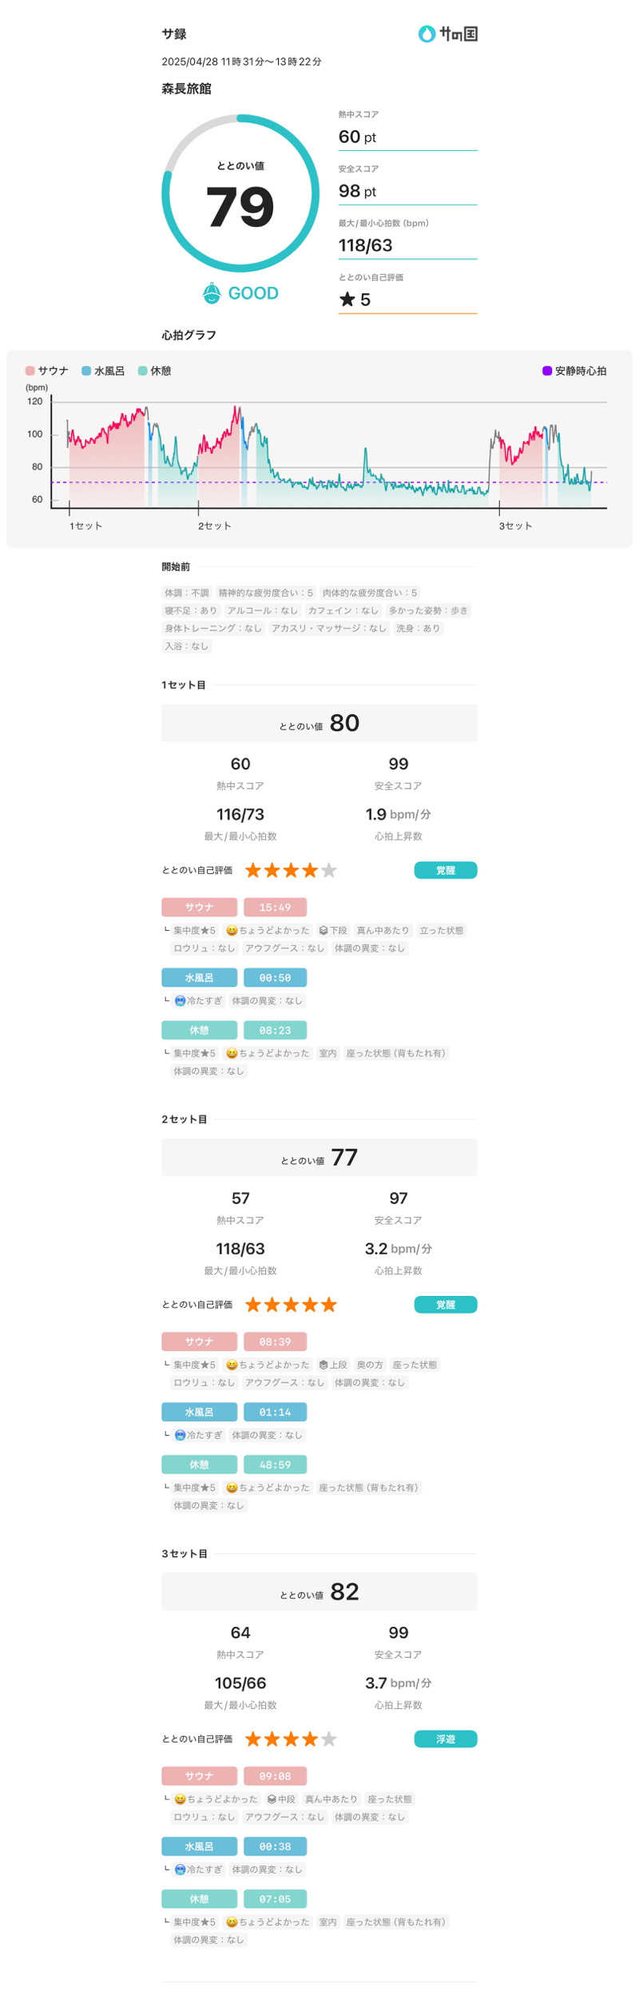The width and height of the screenshot is (639, 2007).
Task: Click the blue 水風呂 legend swatch
Action: [86, 371]
